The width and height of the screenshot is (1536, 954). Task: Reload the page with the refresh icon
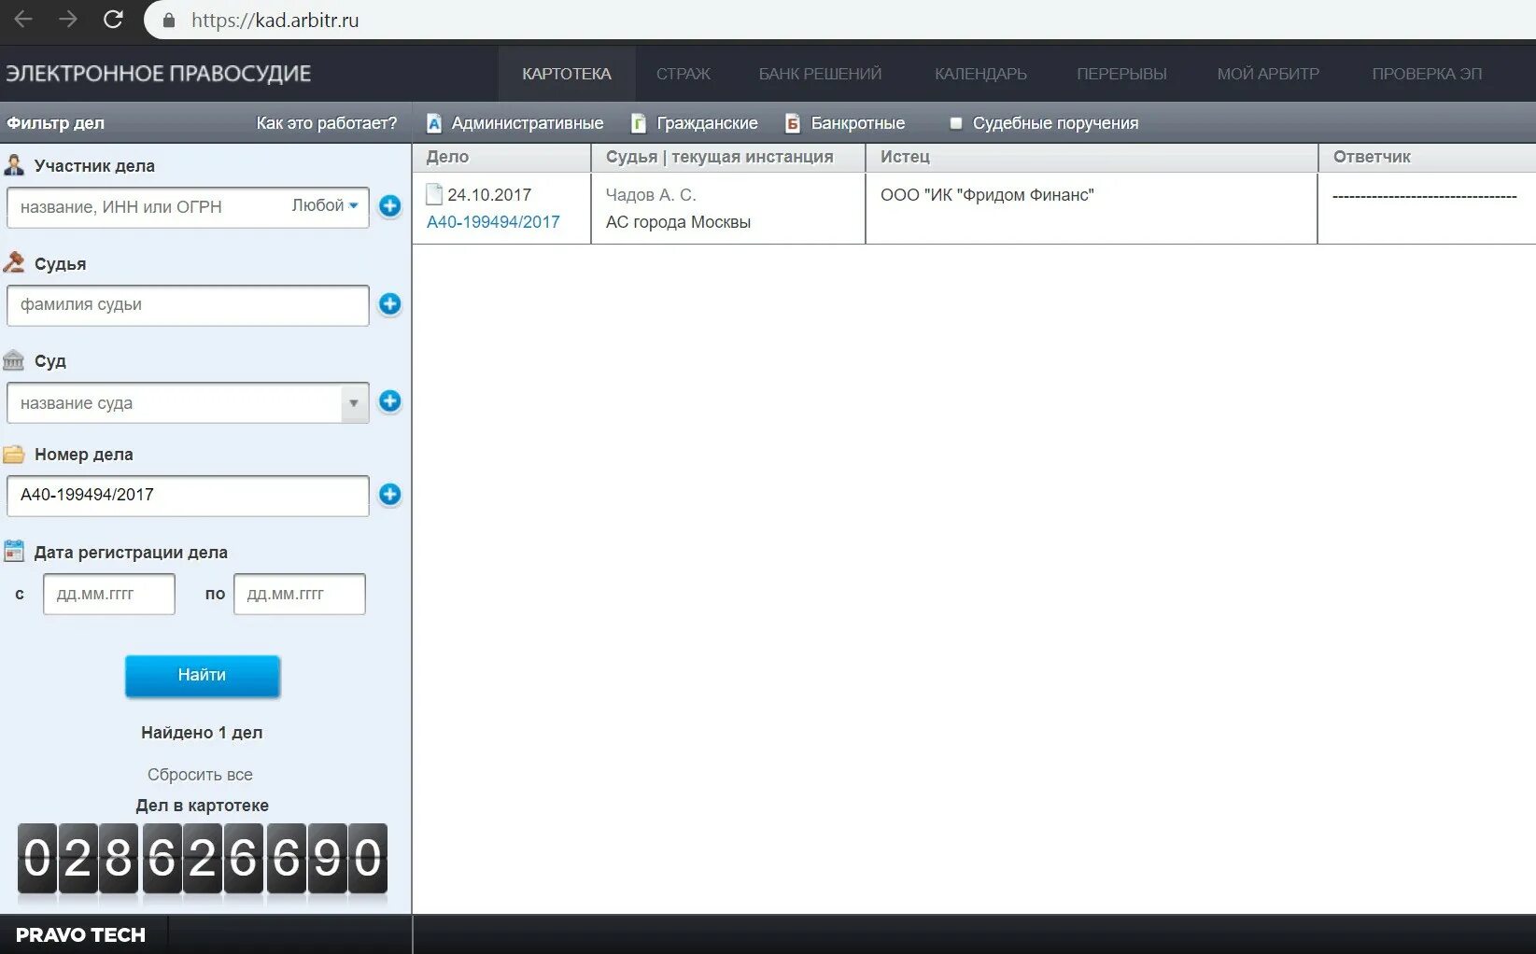[x=113, y=20]
